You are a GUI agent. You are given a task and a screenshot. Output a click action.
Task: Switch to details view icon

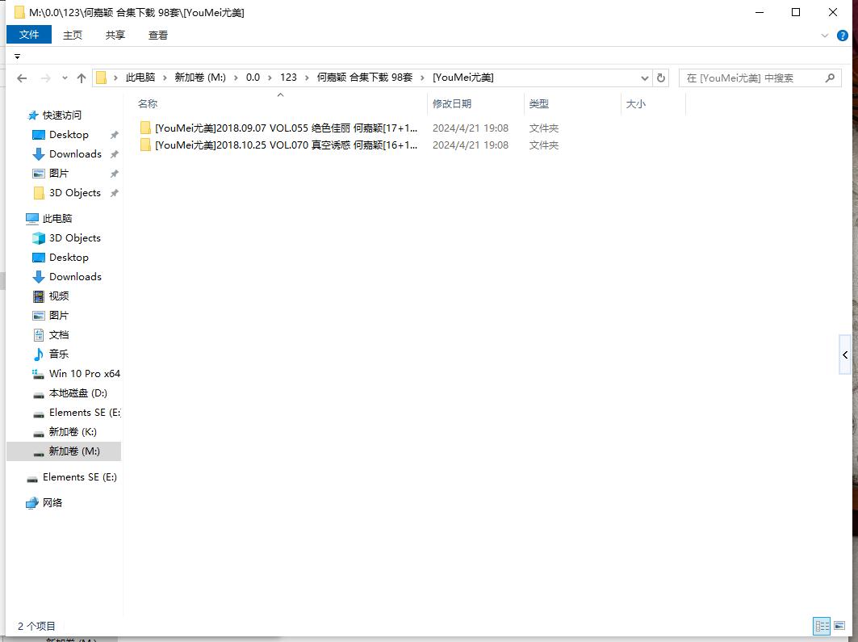(x=822, y=626)
